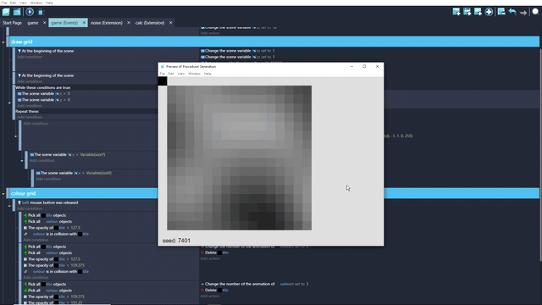Switch to the noise (Extension) tab
This screenshot has width=542, height=305.
(x=107, y=23)
